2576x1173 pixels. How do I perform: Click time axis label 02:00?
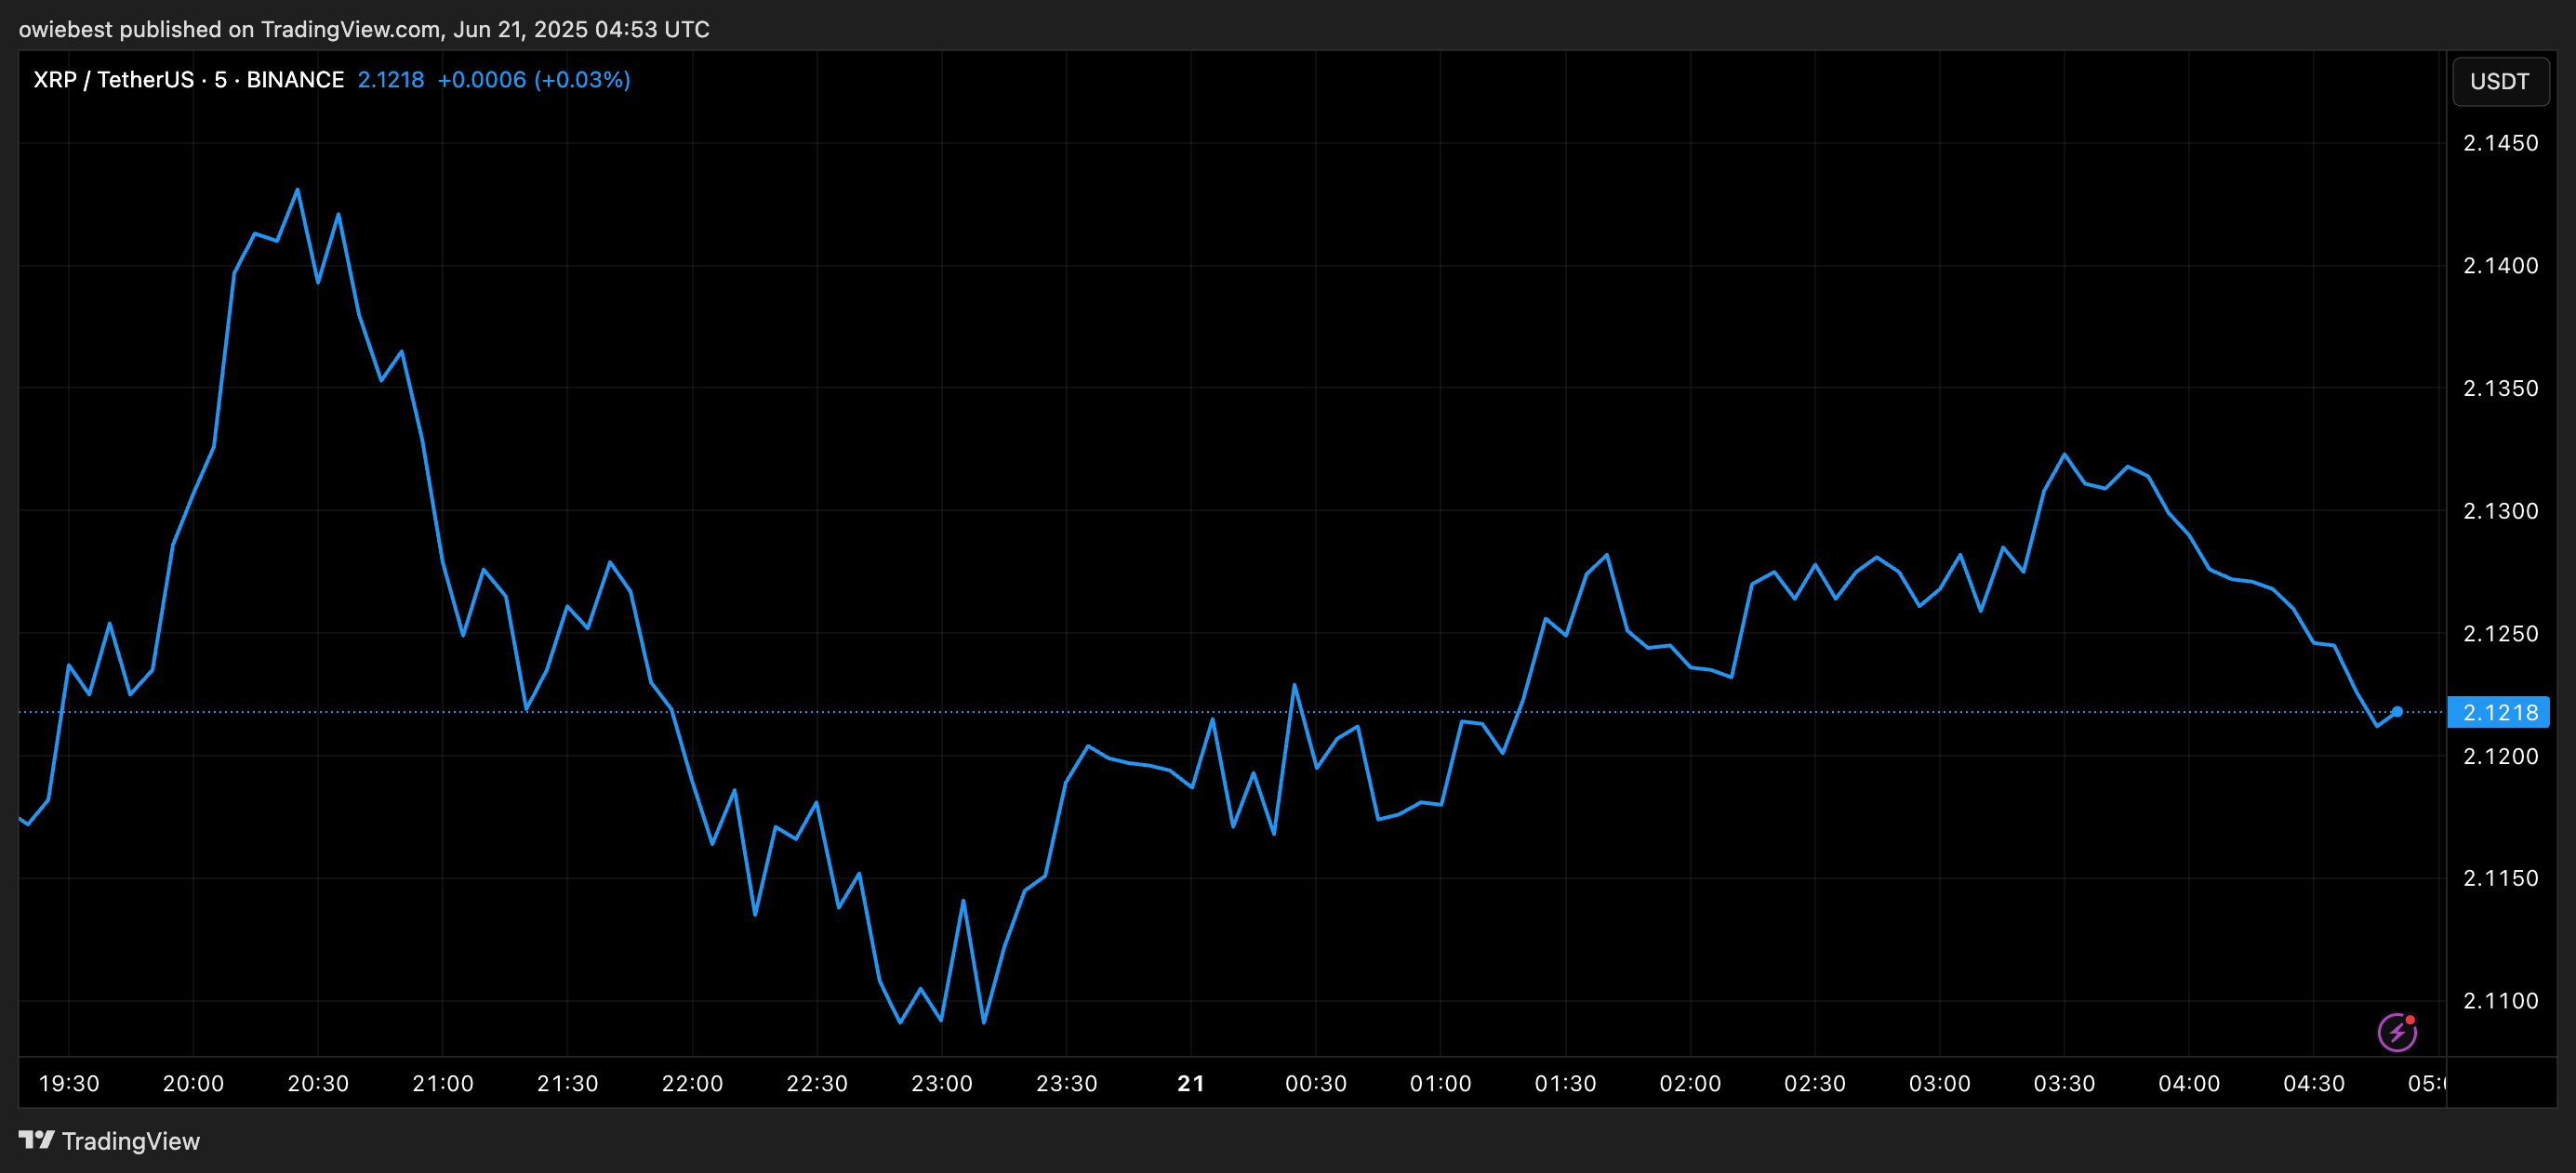click(x=1690, y=1084)
